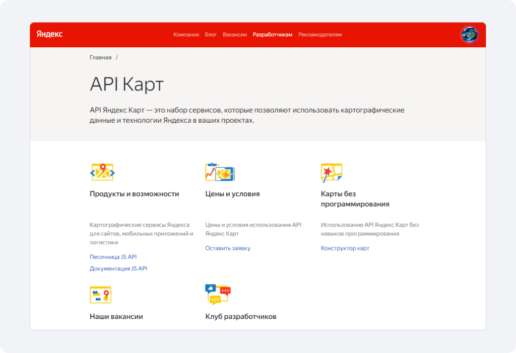Open the Документация JS API link
The width and height of the screenshot is (516, 353).
click(118, 269)
